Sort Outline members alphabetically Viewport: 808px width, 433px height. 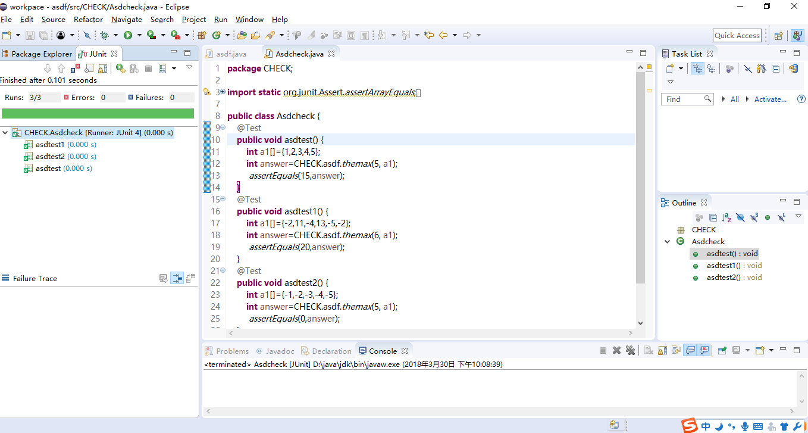[x=726, y=217]
